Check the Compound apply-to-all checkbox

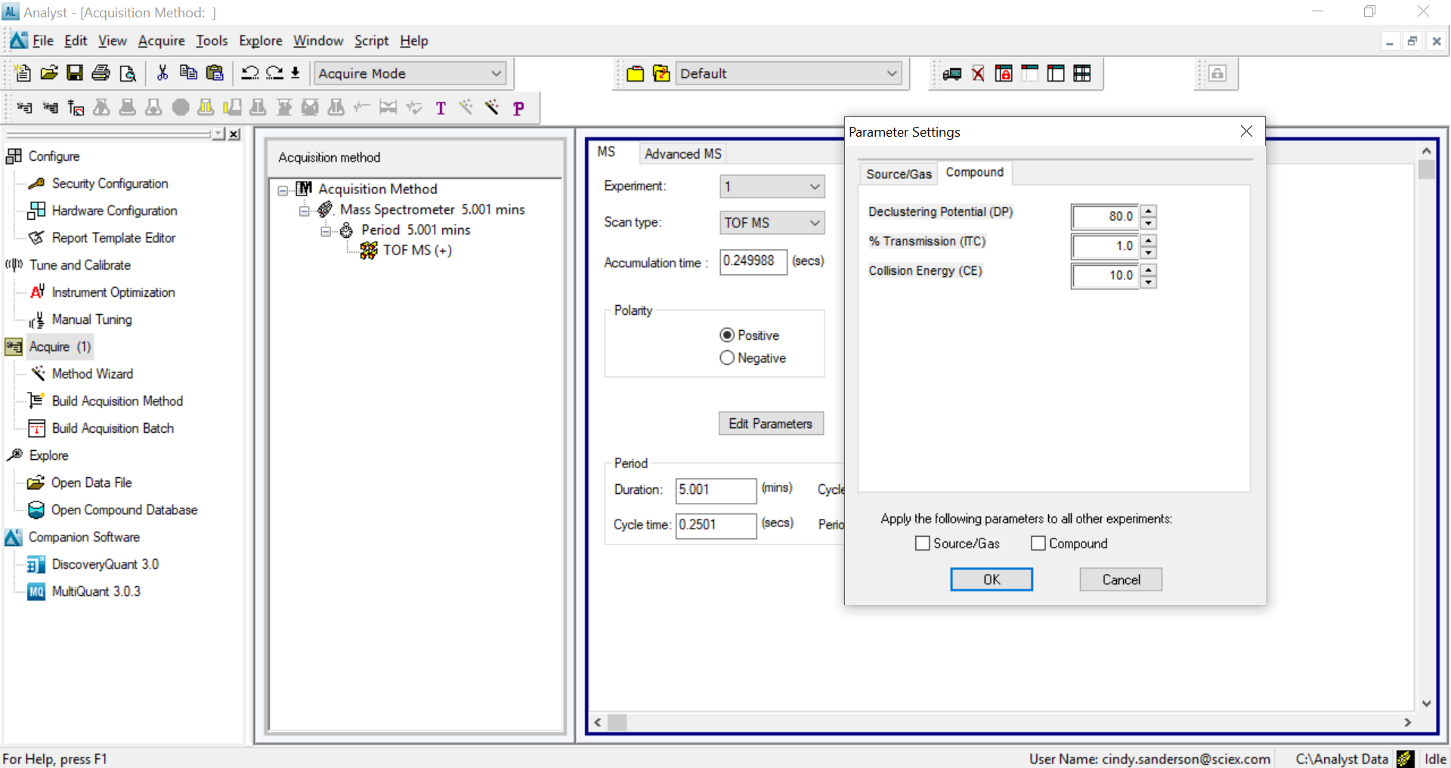click(x=1038, y=544)
